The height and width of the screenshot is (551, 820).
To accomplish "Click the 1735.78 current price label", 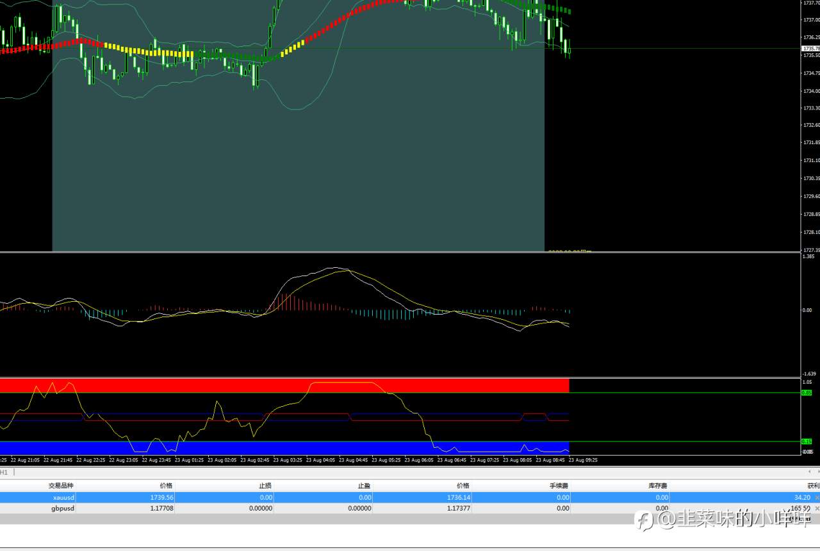I will (810, 49).
